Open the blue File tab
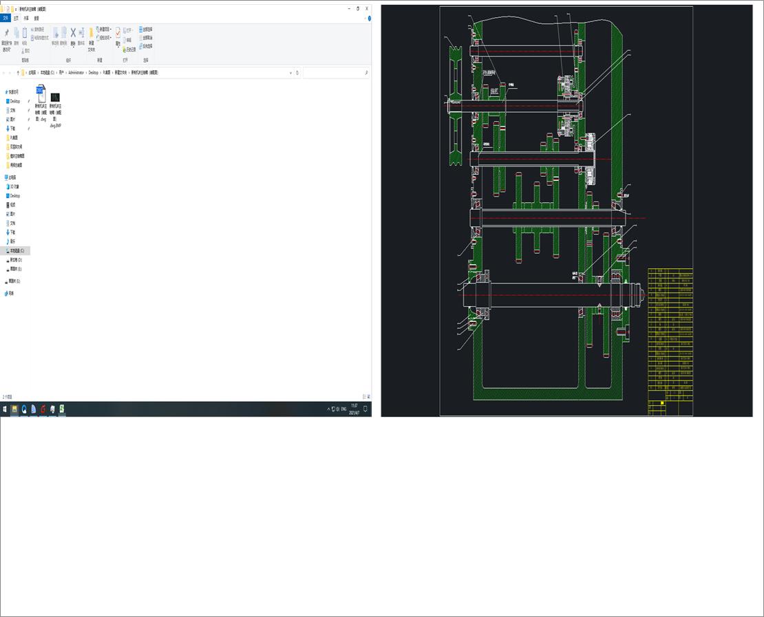764x617 pixels. tap(6, 18)
